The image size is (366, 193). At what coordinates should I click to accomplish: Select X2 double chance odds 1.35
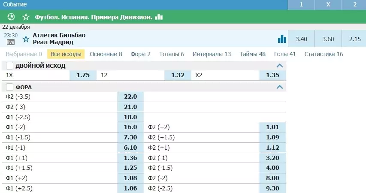[x=272, y=75]
